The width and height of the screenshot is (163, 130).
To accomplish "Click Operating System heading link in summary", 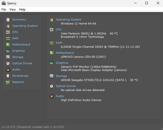I will (x=69, y=19).
